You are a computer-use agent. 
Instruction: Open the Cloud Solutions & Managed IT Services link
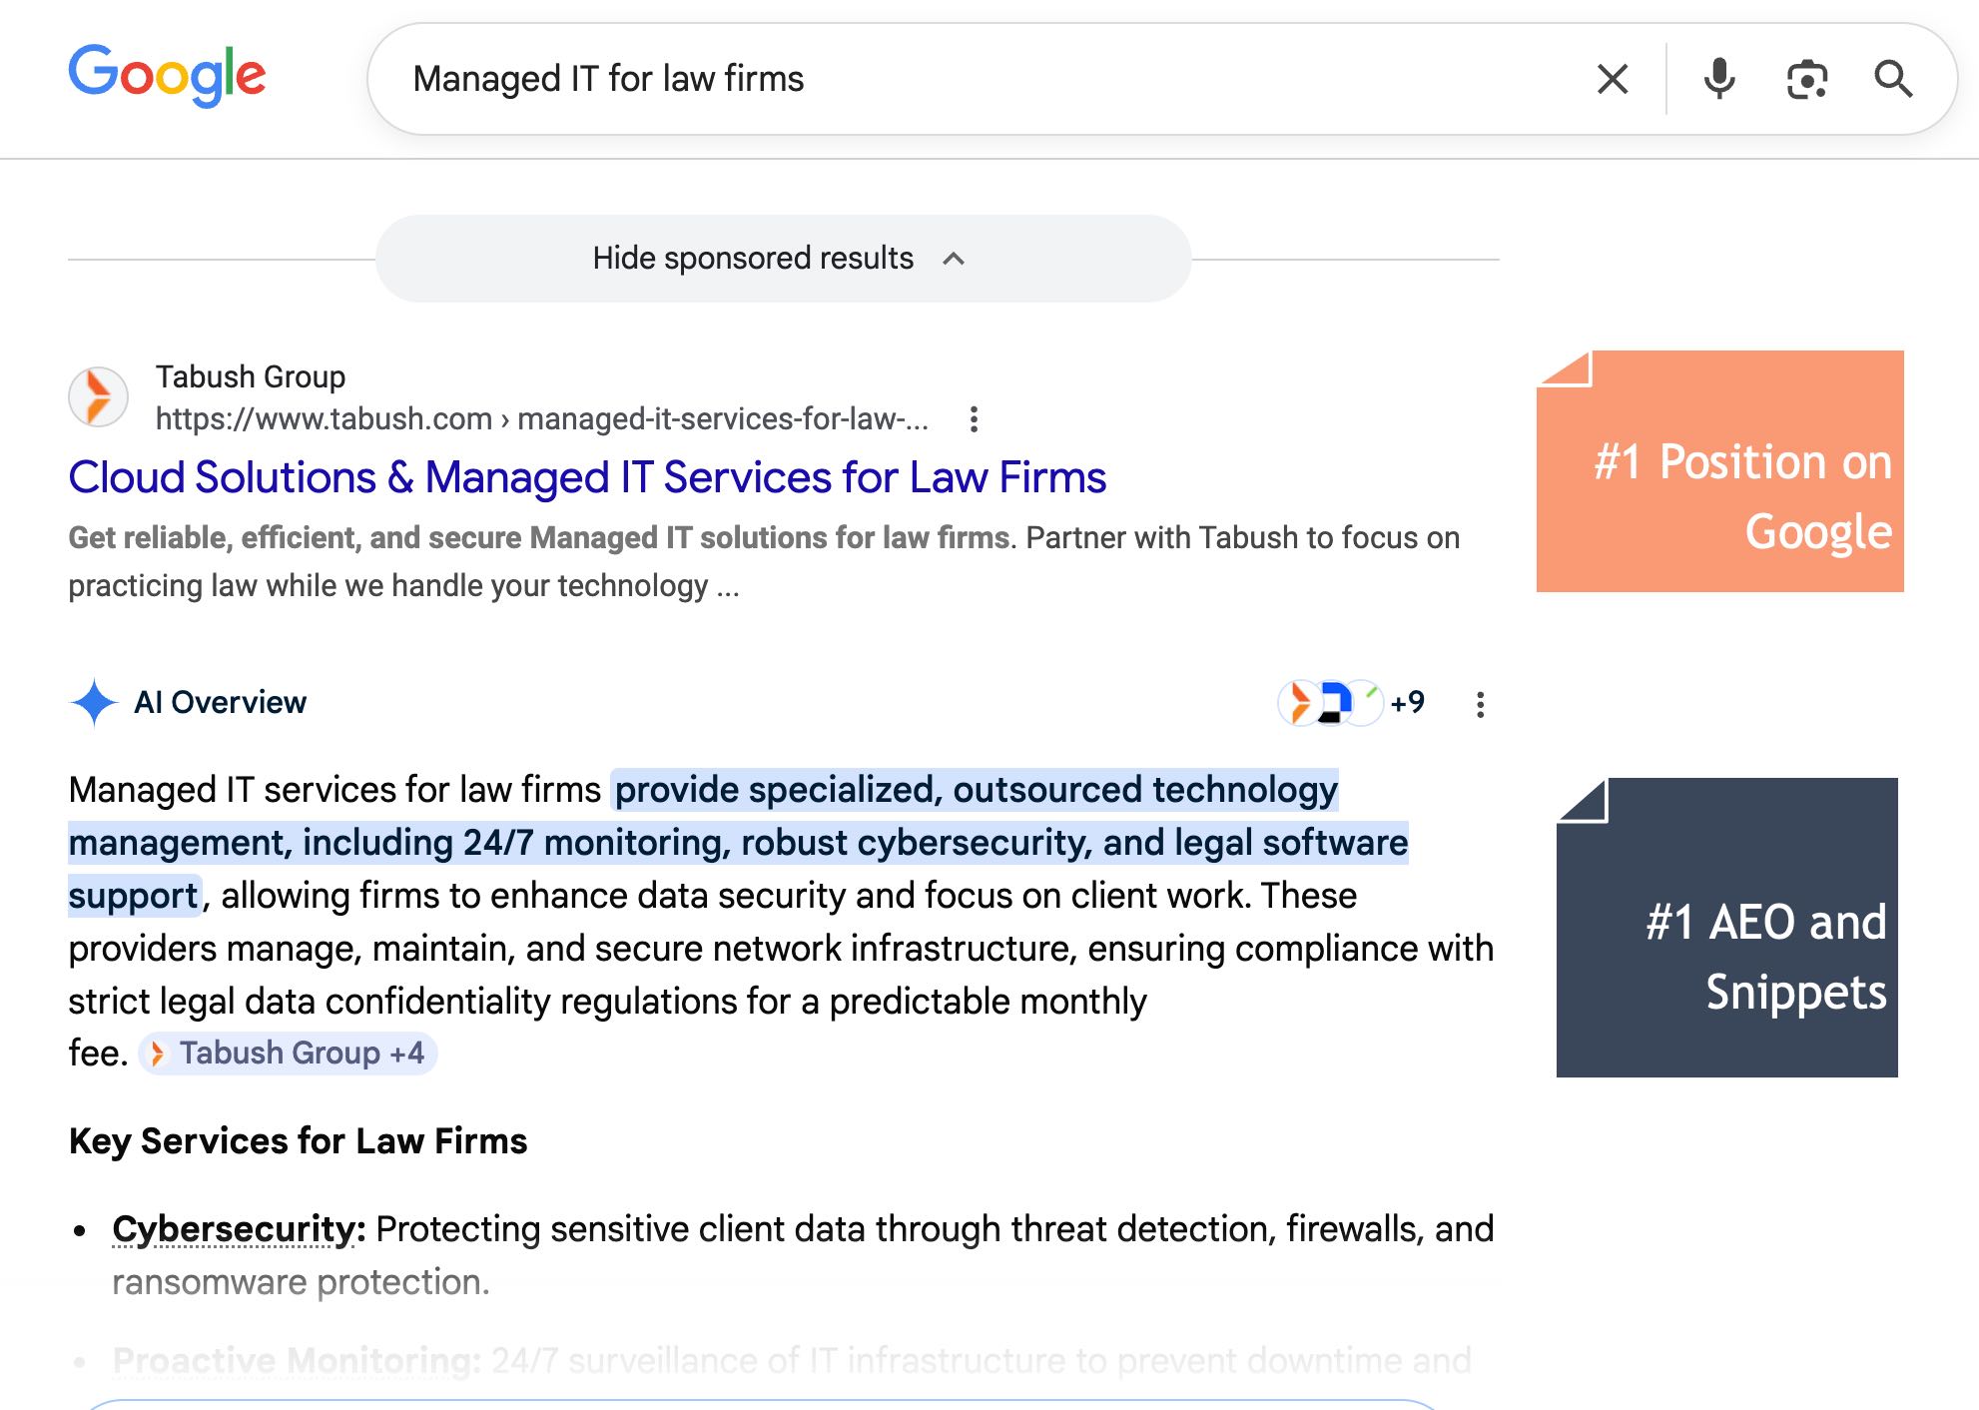coord(587,477)
